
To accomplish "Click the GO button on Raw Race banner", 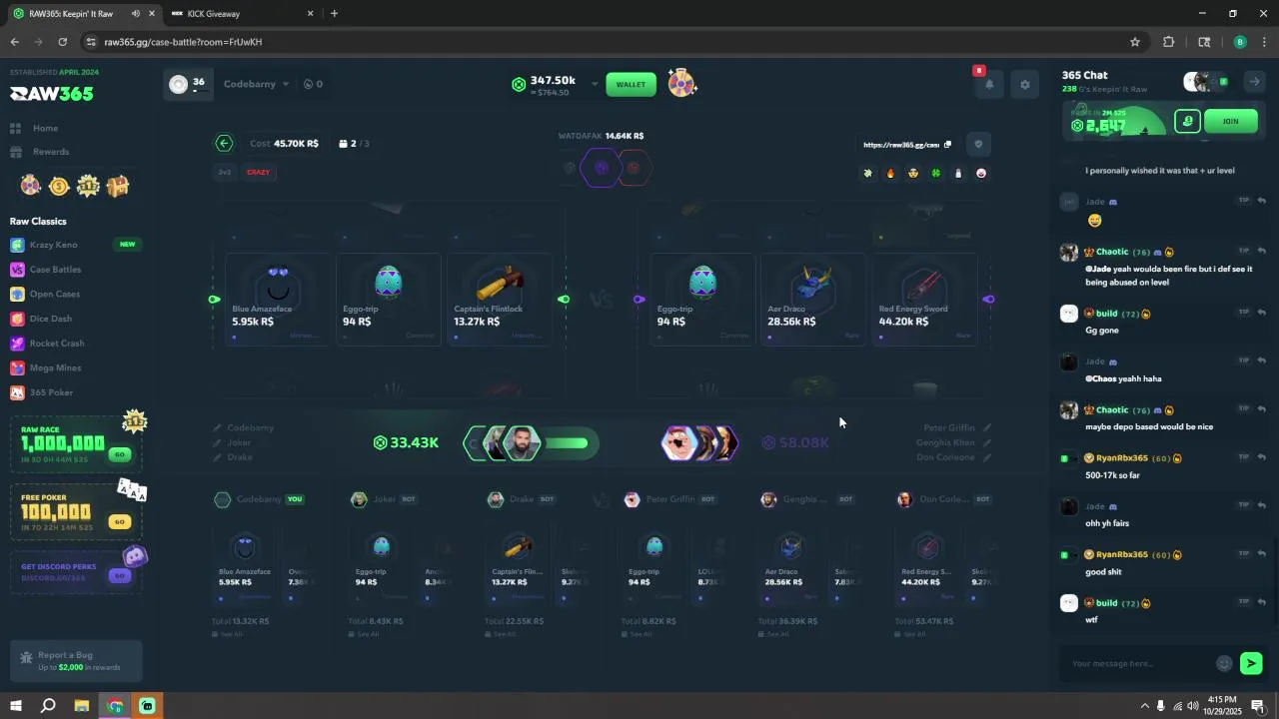I will click(x=120, y=454).
